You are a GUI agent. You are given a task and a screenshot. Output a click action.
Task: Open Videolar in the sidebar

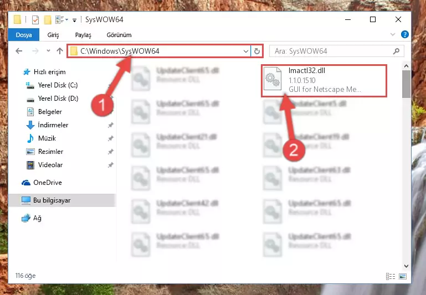44,165
